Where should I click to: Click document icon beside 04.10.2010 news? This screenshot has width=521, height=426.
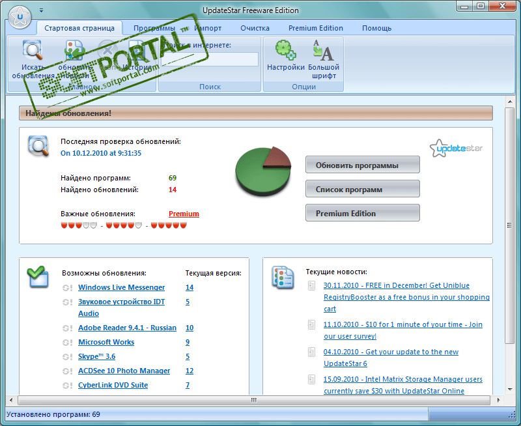coord(312,352)
